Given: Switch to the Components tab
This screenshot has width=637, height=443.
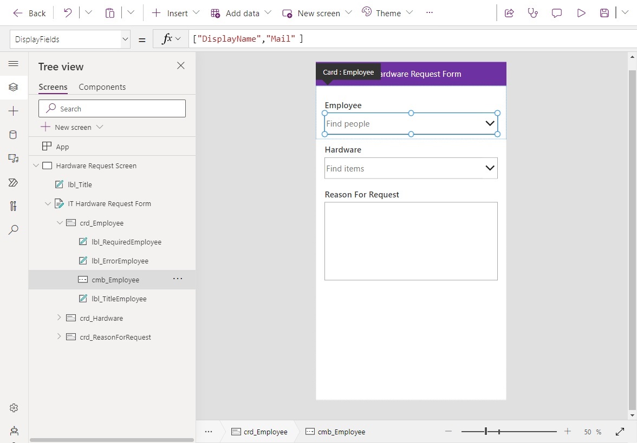Looking at the screenshot, I should tap(102, 87).
